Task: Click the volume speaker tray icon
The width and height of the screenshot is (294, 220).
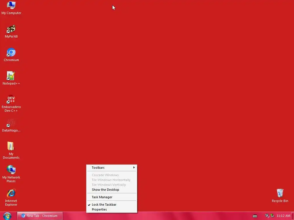Action: [x=267, y=216]
